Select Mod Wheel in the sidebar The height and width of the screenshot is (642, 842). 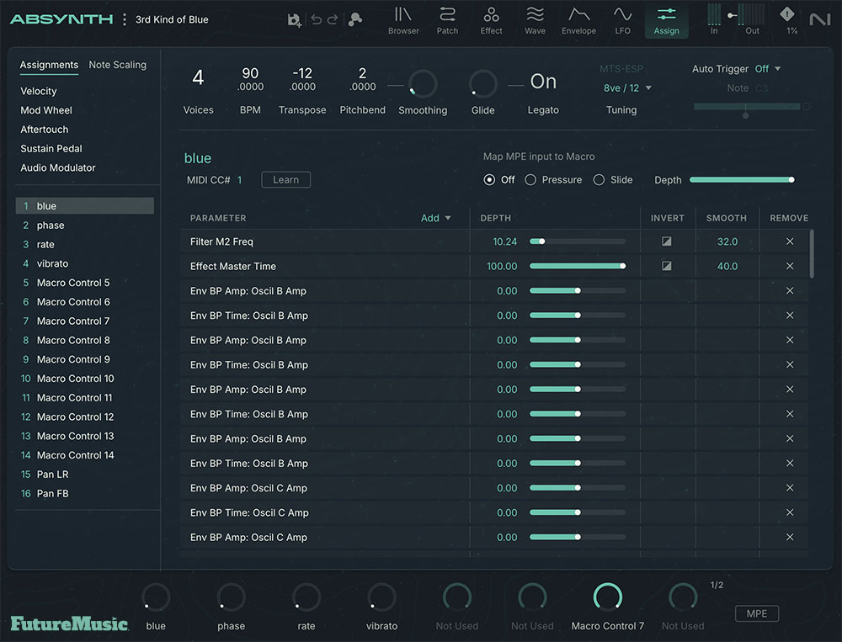tap(46, 110)
